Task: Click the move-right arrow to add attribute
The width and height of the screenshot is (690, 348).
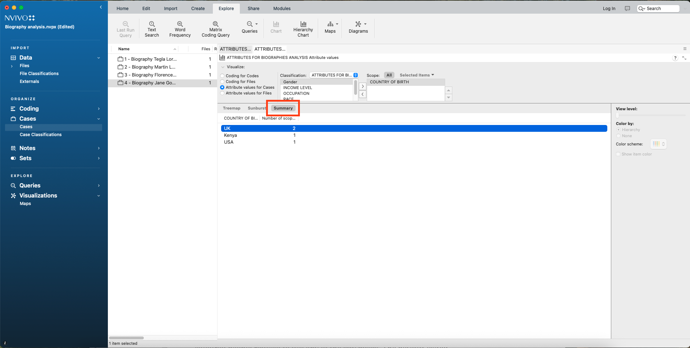Action: click(362, 86)
